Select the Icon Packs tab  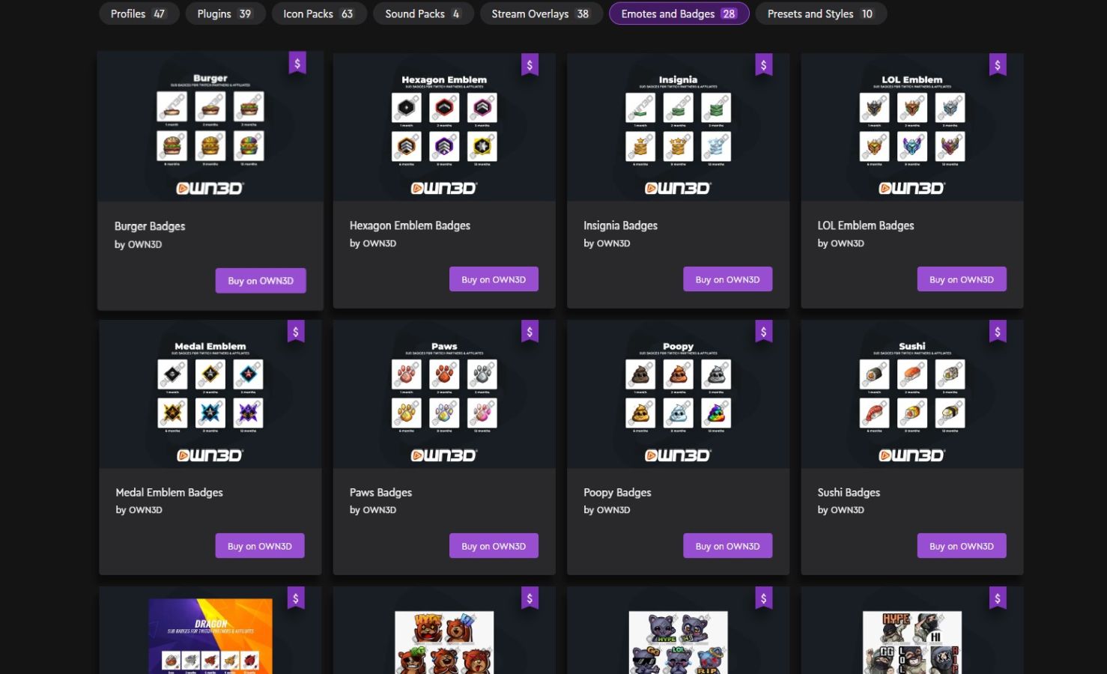pyautogui.click(x=318, y=13)
